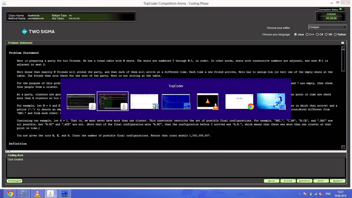This screenshot has width=352, height=198.
Task: Compile the solution
Action: point(304,181)
